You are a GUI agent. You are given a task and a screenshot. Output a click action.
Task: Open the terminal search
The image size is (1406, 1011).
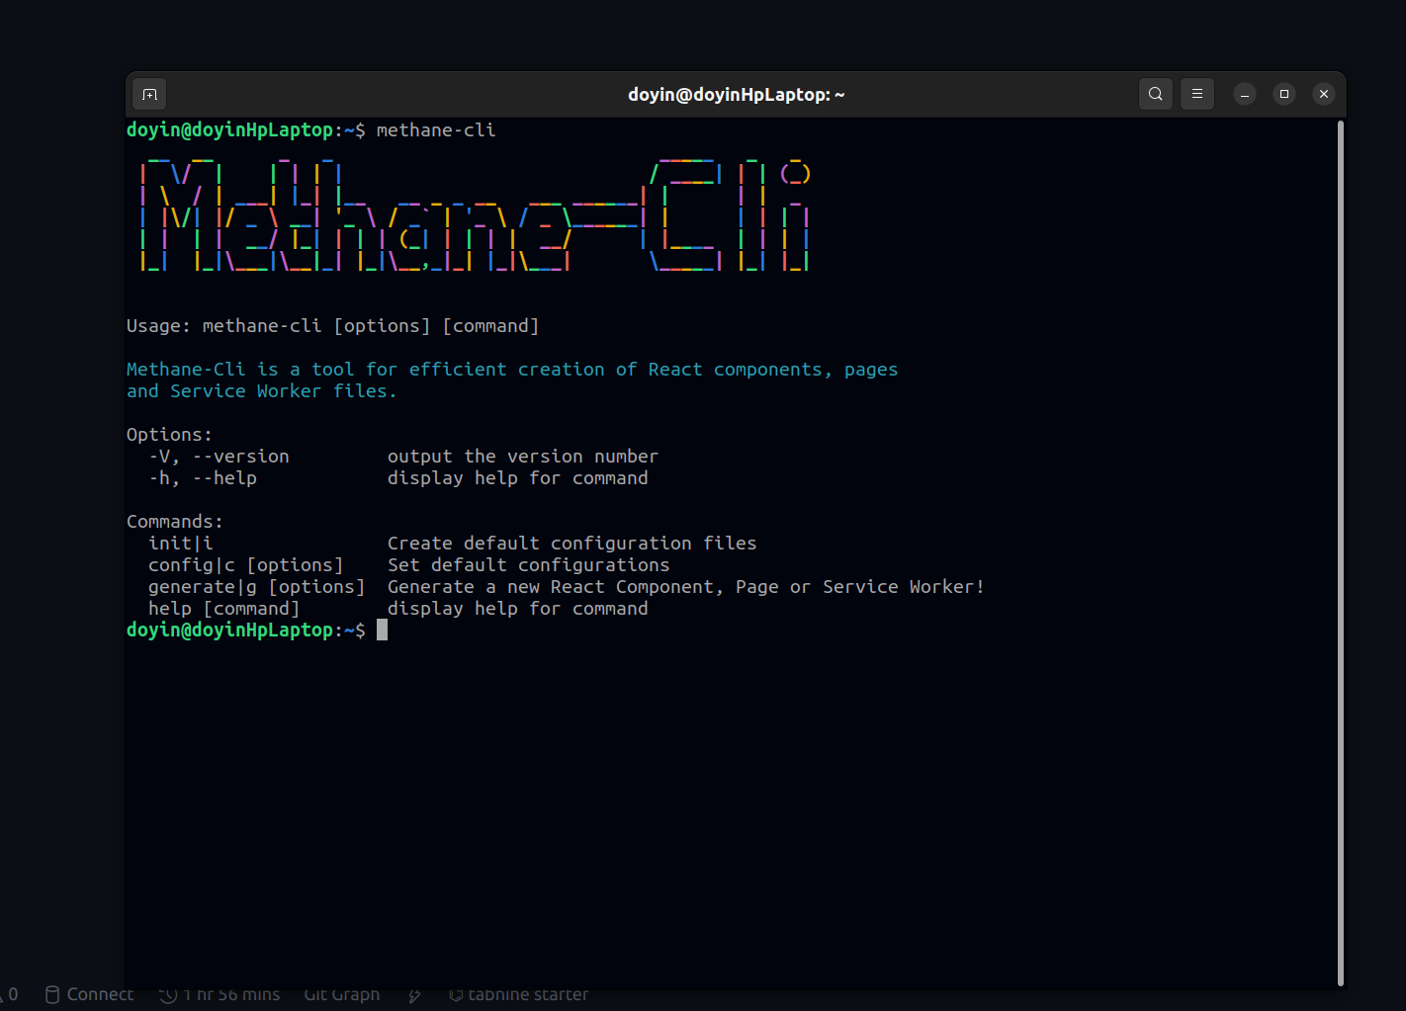[1155, 94]
